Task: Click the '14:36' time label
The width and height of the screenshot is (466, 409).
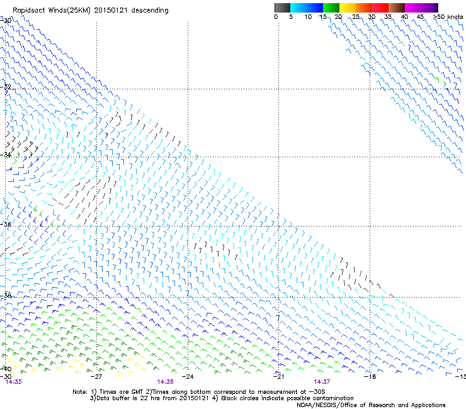Action: 165,382
